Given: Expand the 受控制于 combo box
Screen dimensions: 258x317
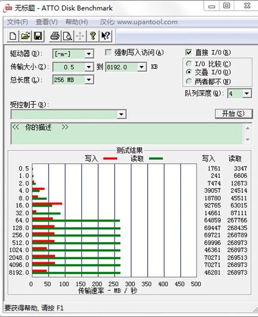Looking at the screenshot, I should pyautogui.click(x=121, y=115).
